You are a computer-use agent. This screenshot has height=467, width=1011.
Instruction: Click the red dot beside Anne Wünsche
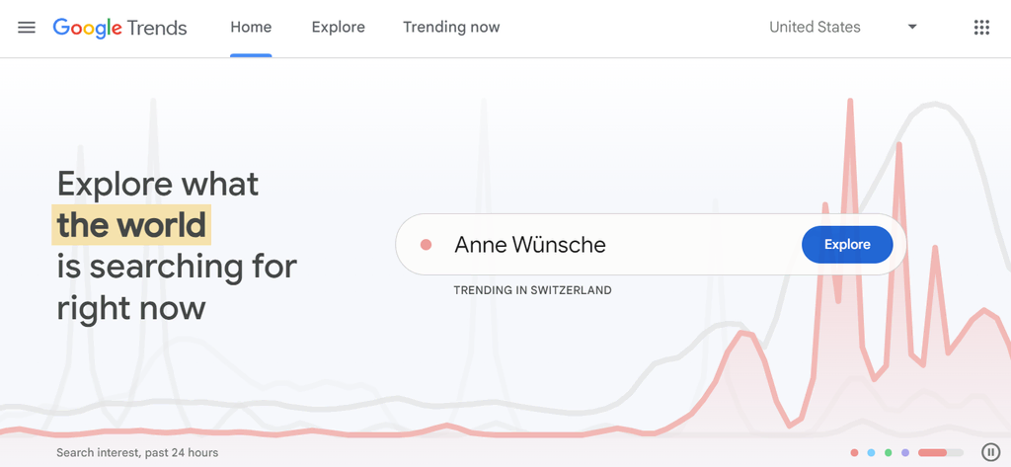click(x=427, y=245)
